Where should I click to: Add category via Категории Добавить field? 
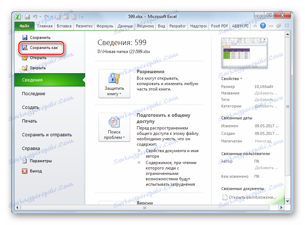(266, 106)
